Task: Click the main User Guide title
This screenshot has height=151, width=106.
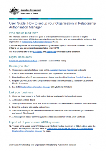Action: click(x=52, y=25)
